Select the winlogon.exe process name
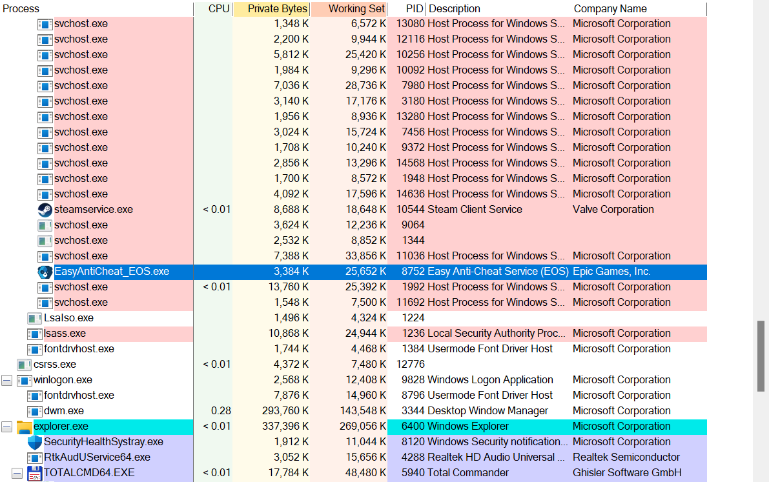Image resolution: width=769 pixels, height=482 pixels. 63,380
